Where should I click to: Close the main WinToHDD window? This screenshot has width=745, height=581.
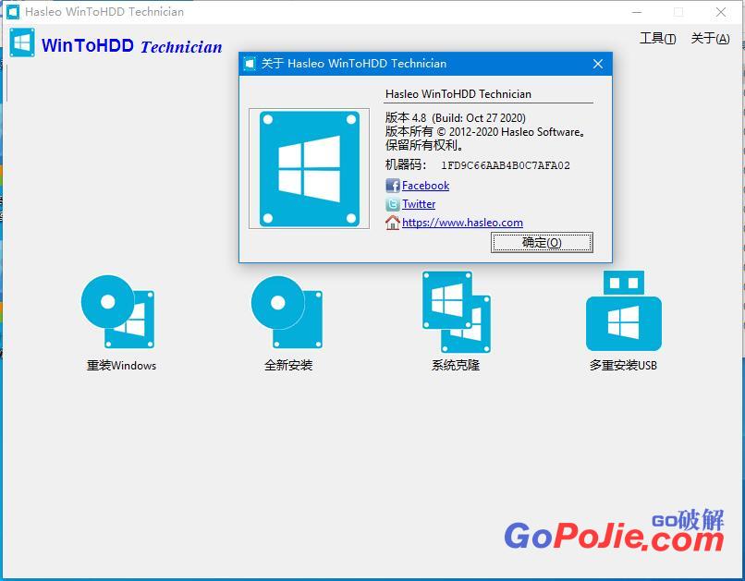pos(721,12)
